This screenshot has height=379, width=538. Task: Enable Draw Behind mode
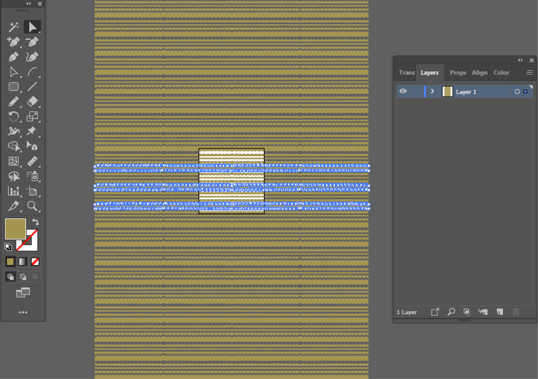pyautogui.click(x=23, y=277)
